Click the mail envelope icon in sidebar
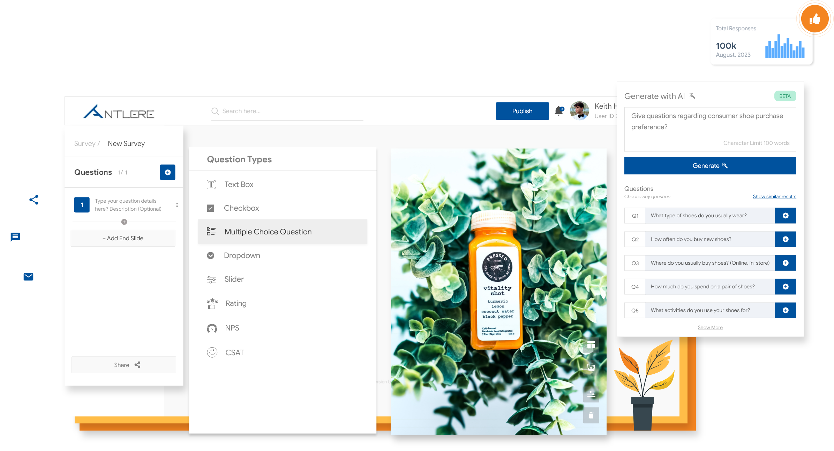Image resolution: width=834 pixels, height=451 pixels. point(28,277)
